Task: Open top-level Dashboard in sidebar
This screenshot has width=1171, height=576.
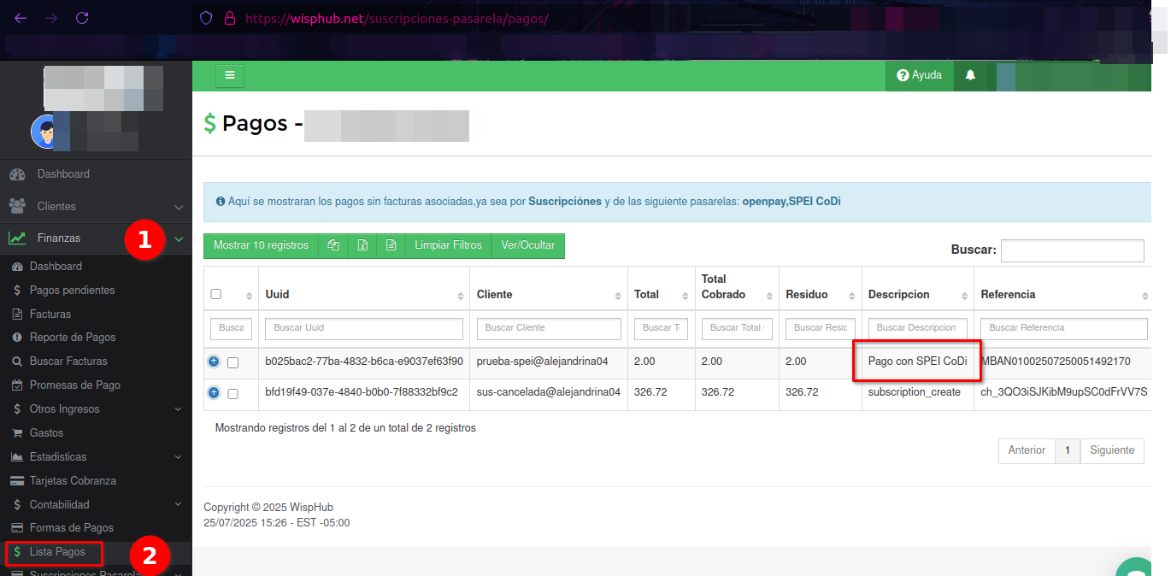Action: coord(96,174)
